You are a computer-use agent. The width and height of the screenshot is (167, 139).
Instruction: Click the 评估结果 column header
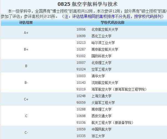(x=26, y=22)
